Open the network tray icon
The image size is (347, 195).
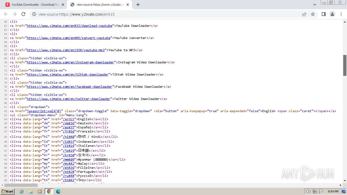click(x=315, y=191)
